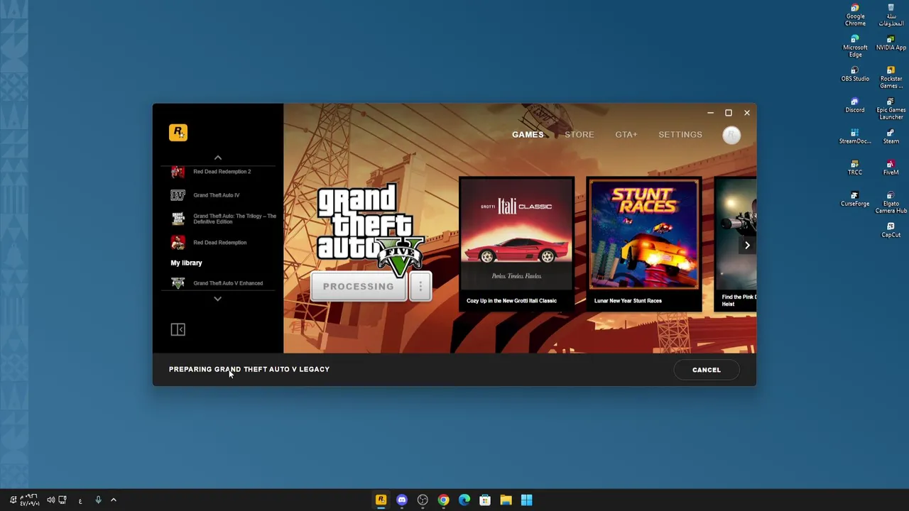Screen dimensions: 909x511
Task: Open Rockstar Games desktop shortcut
Action: [891, 77]
